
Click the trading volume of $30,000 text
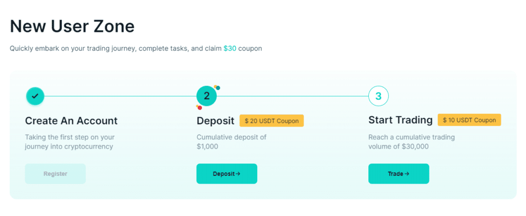point(411,141)
